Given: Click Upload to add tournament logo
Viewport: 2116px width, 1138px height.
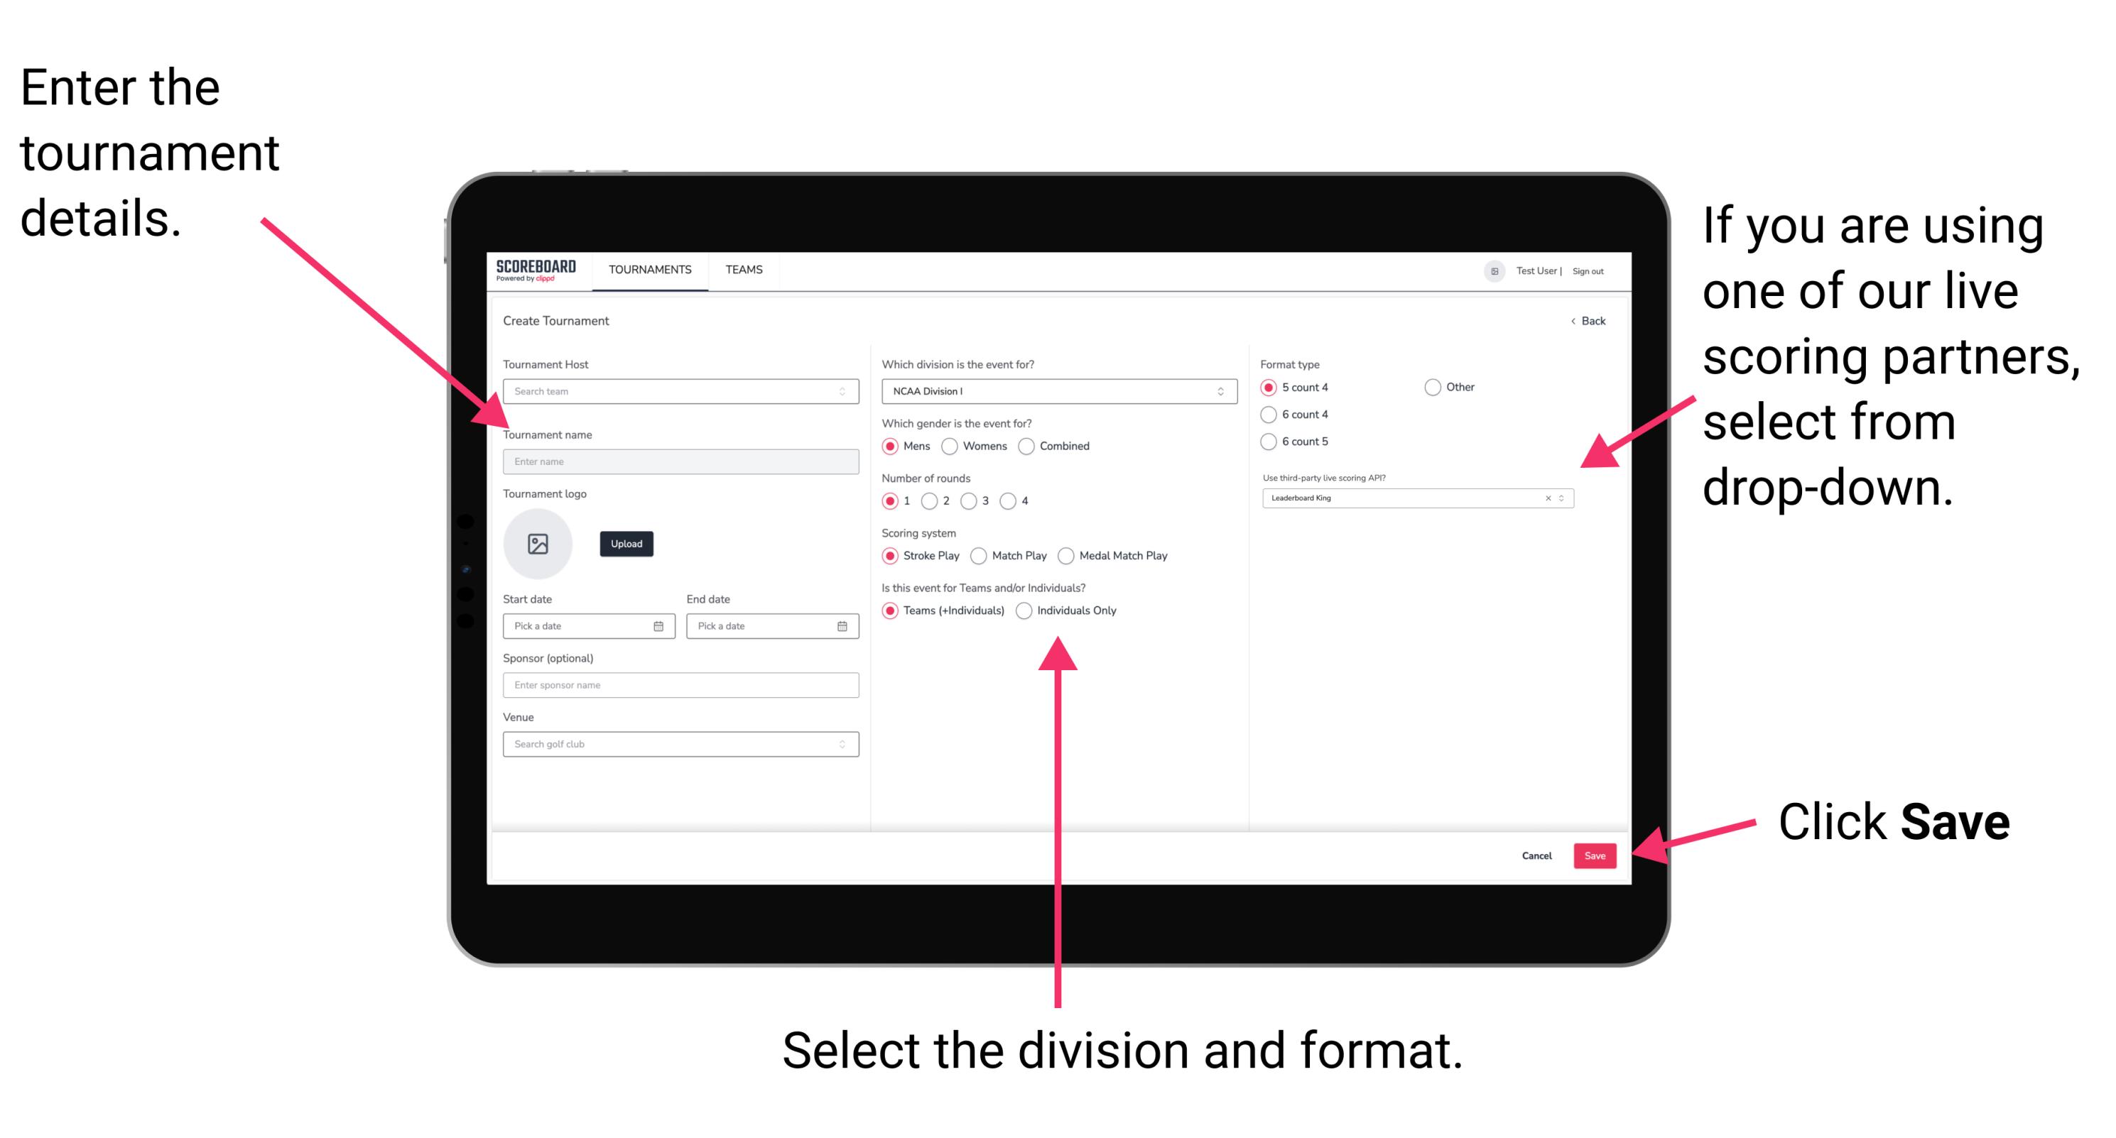Looking at the screenshot, I should point(626,544).
